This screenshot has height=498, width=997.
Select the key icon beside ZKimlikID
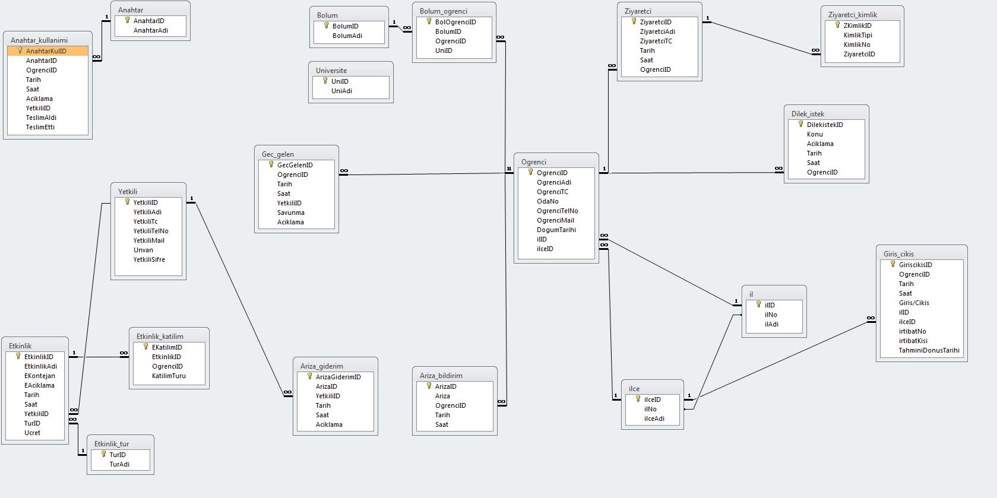(837, 25)
